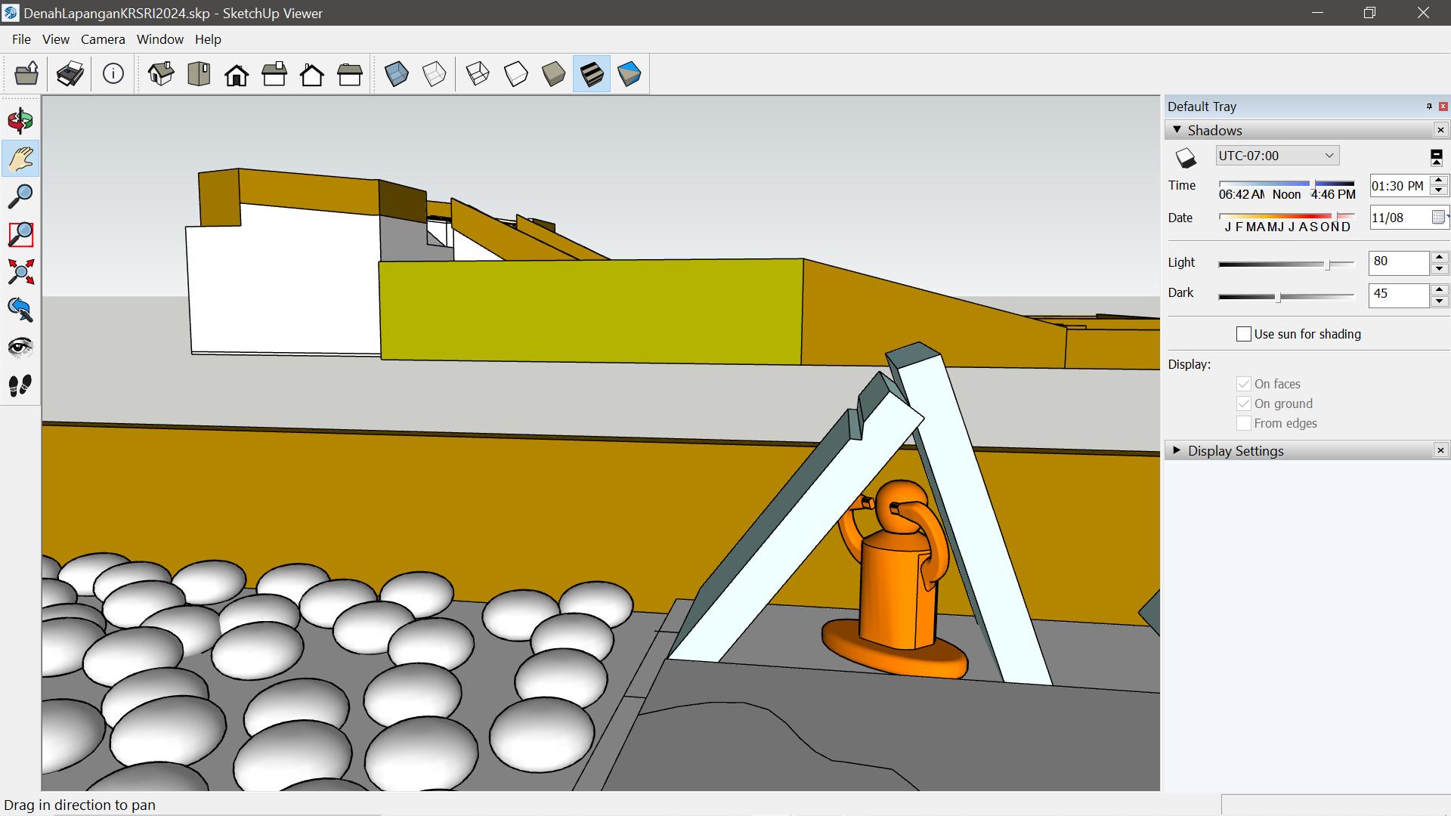Image resolution: width=1451 pixels, height=816 pixels.
Task: Close the Shadows panel
Action: coord(1440,130)
